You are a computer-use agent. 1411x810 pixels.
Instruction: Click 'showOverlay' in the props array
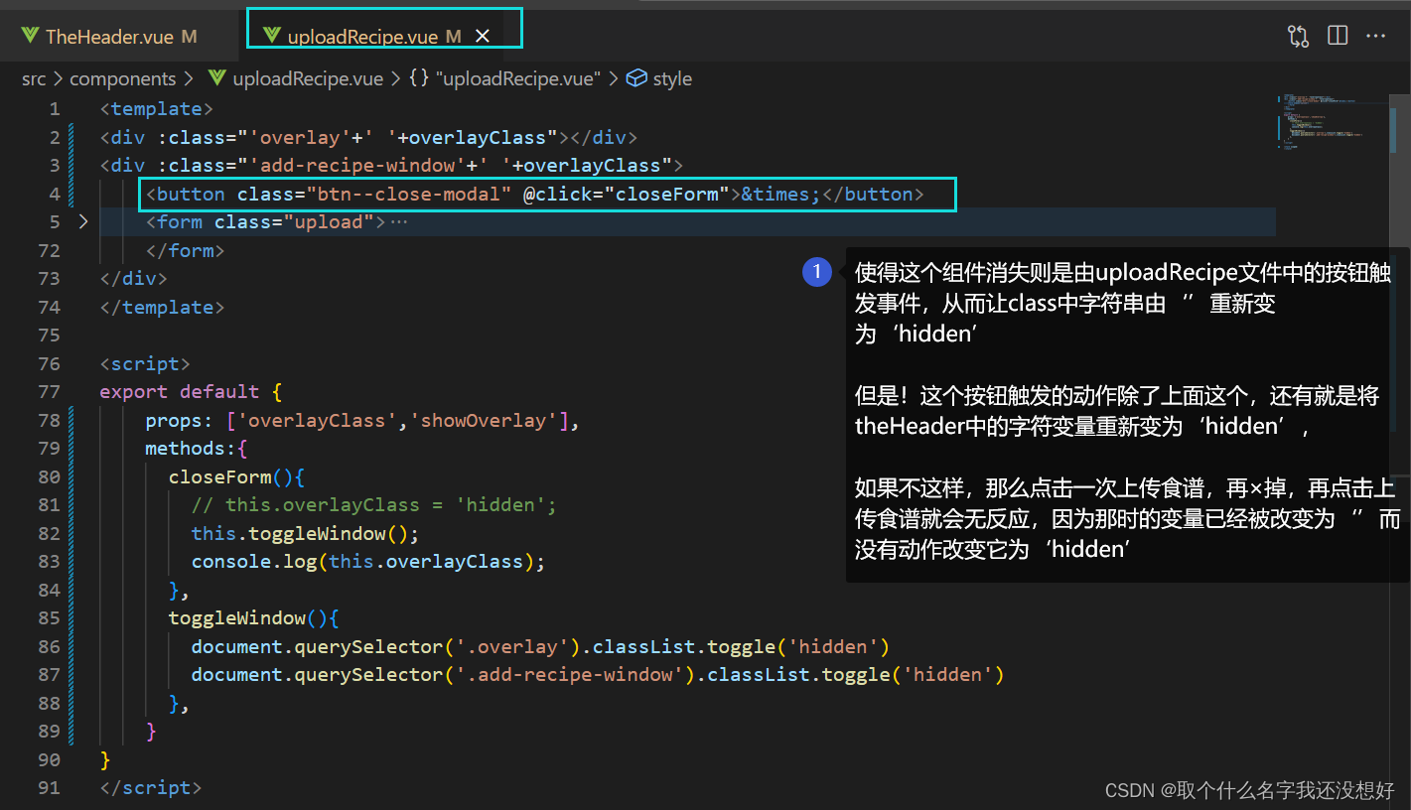(x=484, y=420)
